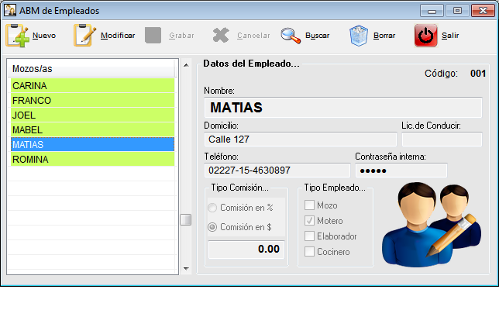Click the Borrar button label

coord(384,36)
